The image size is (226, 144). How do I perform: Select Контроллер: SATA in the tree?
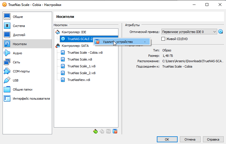[75, 46]
